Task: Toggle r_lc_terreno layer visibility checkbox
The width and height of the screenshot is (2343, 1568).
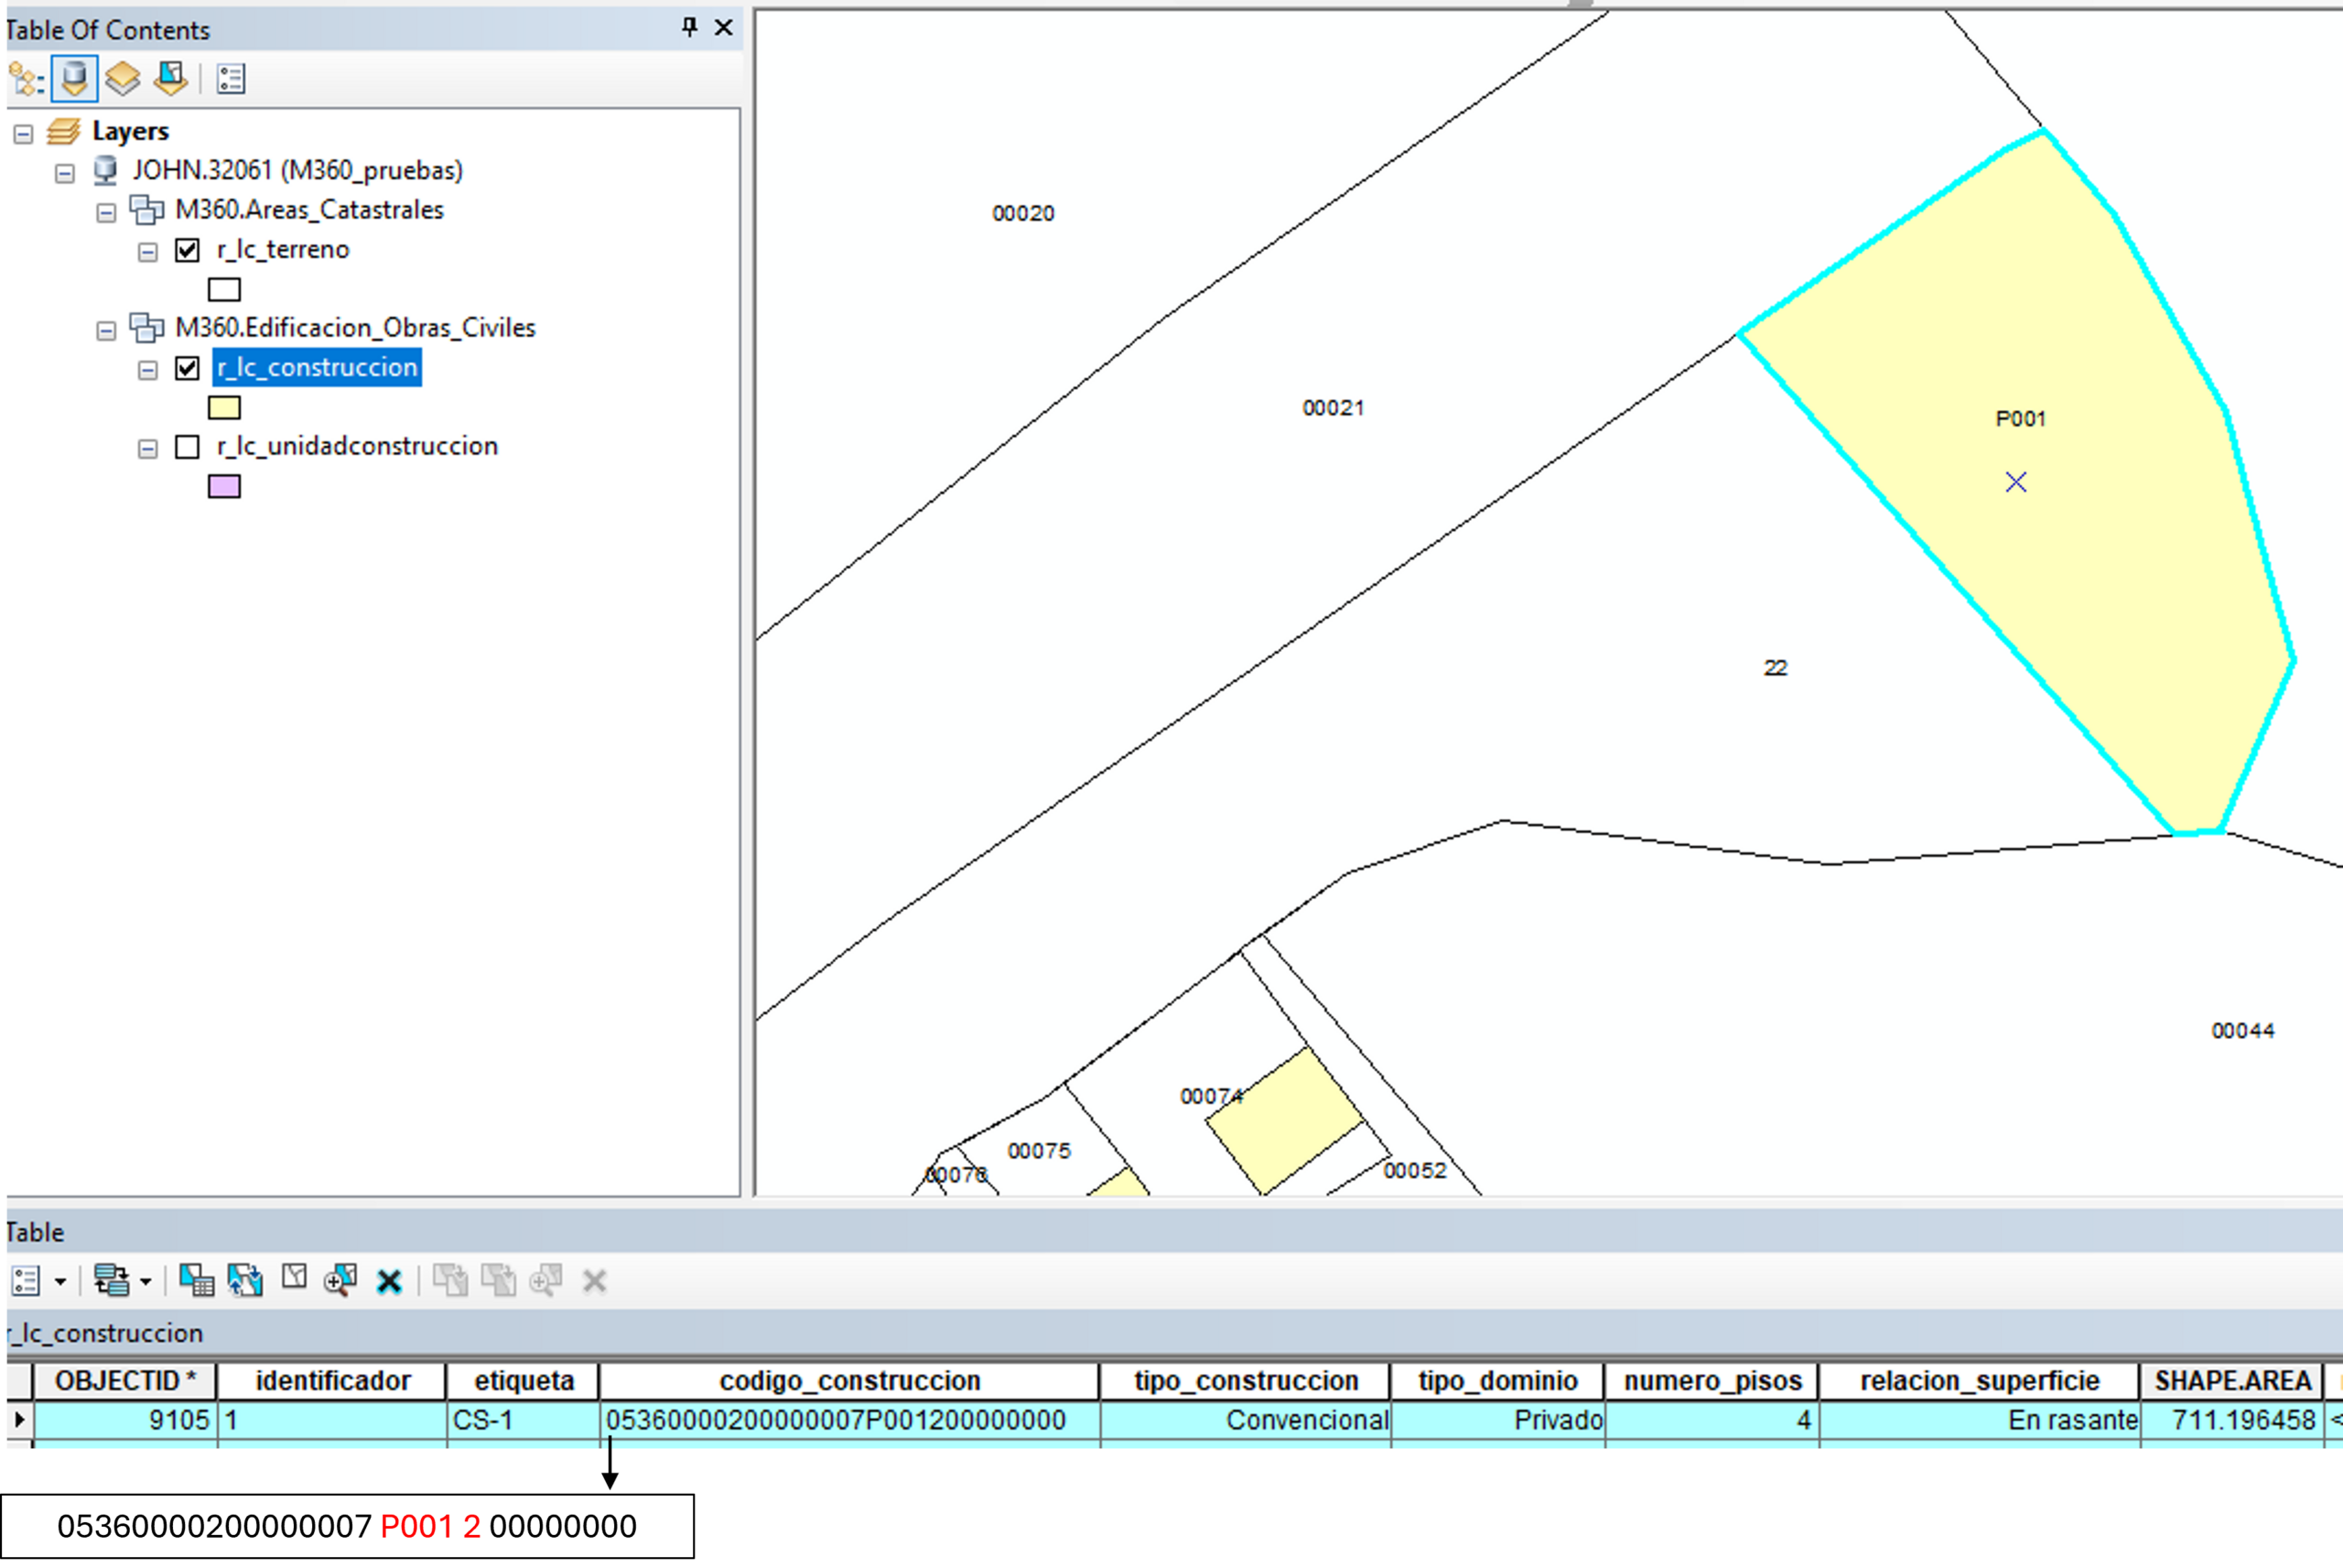Action: click(x=187, y=250)
